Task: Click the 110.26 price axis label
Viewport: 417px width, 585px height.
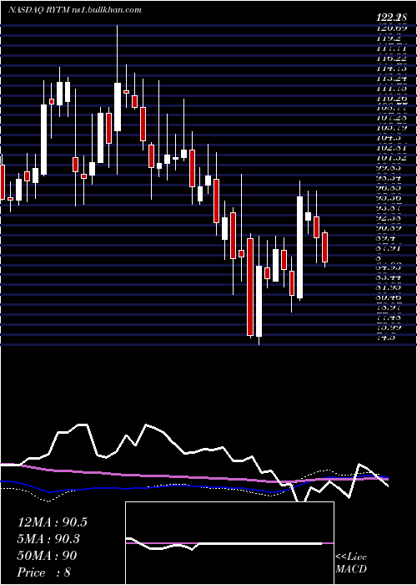Action: [x=391, y=99]
